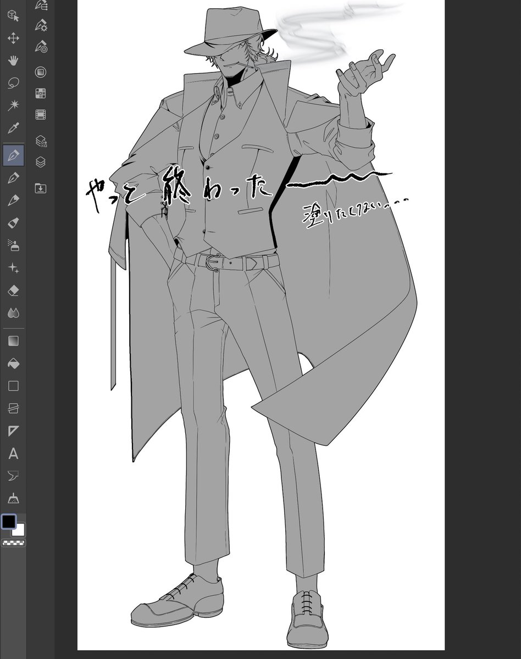Open the Layer property palette

pos(41,141)
